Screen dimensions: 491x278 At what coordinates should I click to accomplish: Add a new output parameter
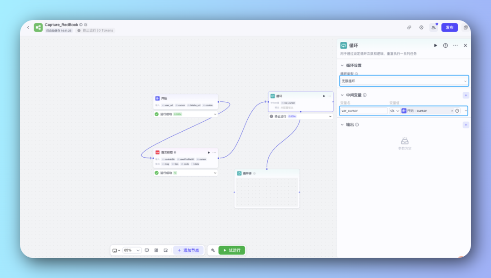466,125
